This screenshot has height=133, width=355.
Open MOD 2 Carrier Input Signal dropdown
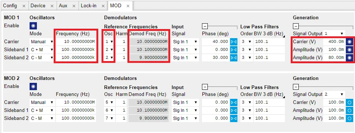click(x=185, y=102)
